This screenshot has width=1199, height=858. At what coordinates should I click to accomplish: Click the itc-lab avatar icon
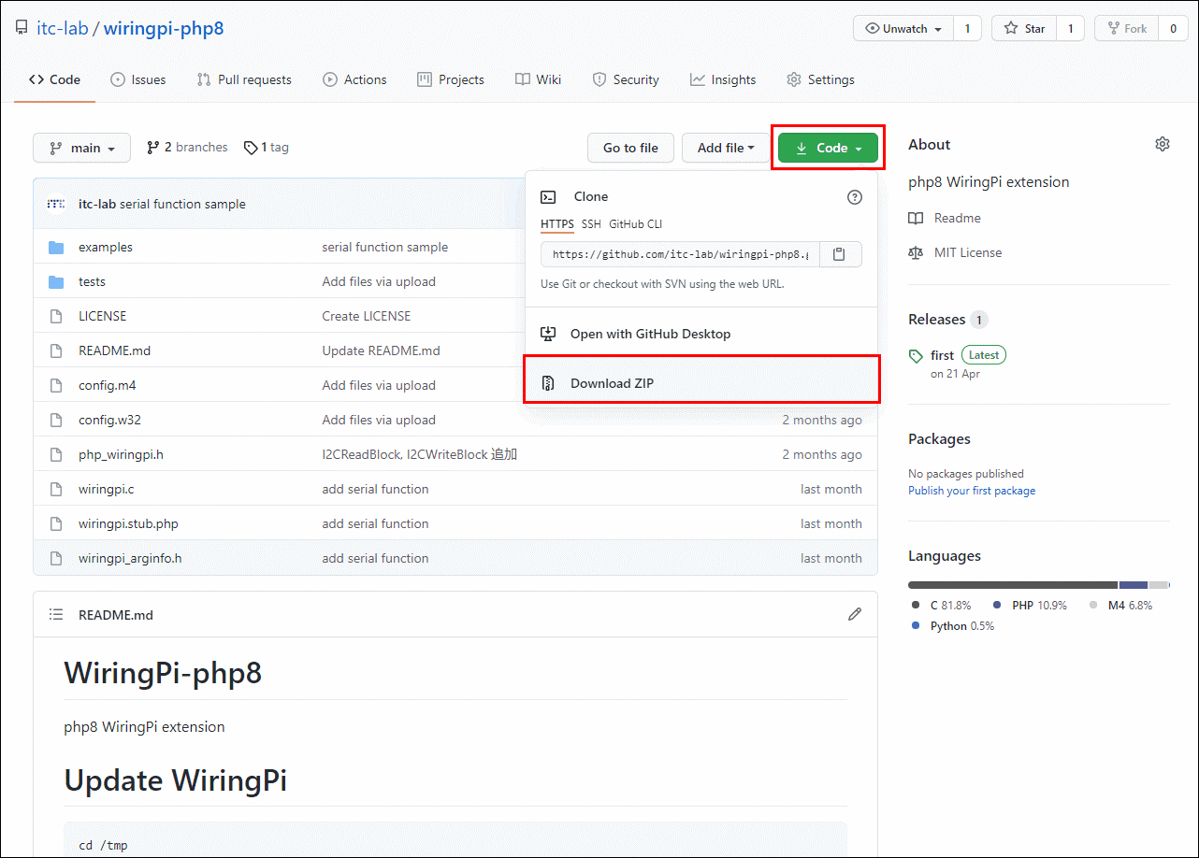[56, 204]
